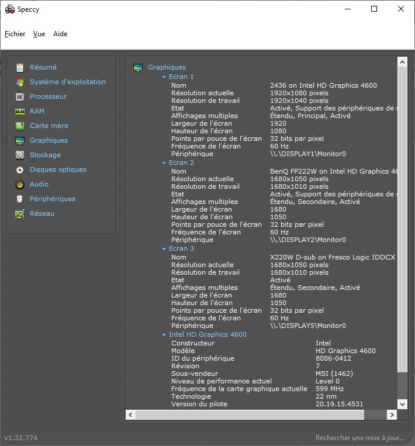Click the horizontal scrollbar right arrow
The height and width of the screenshot is (446, 415).
[x=392, y=414]
